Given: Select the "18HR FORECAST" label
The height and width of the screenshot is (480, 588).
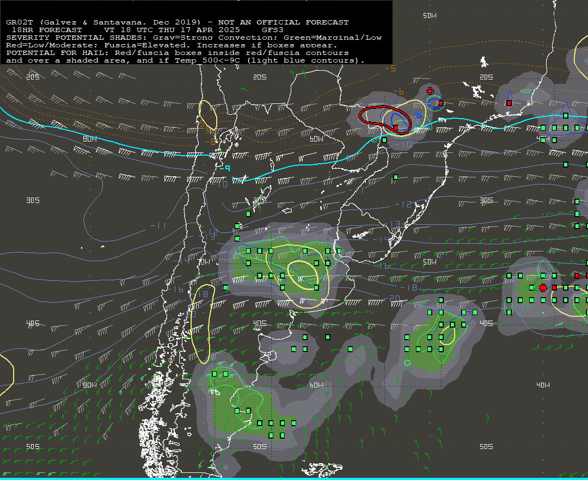Looking at the screenshot, I should click(47, 30).
